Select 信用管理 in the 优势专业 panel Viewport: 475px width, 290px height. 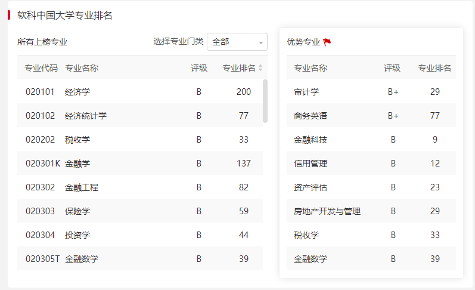[x=311, y=163]
